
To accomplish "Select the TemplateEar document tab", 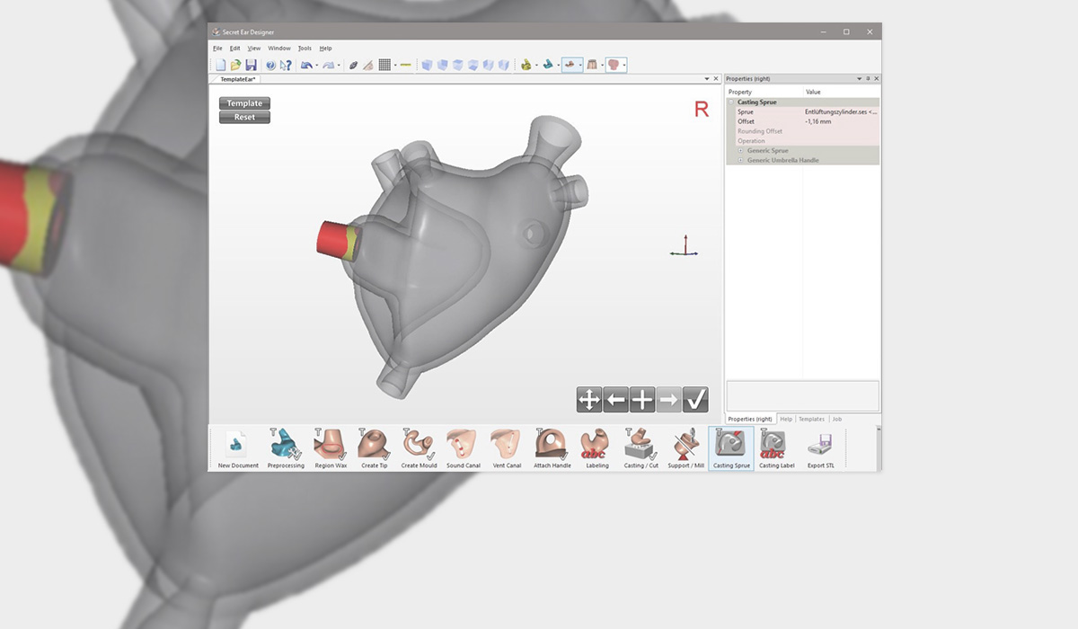I will 238,79.
